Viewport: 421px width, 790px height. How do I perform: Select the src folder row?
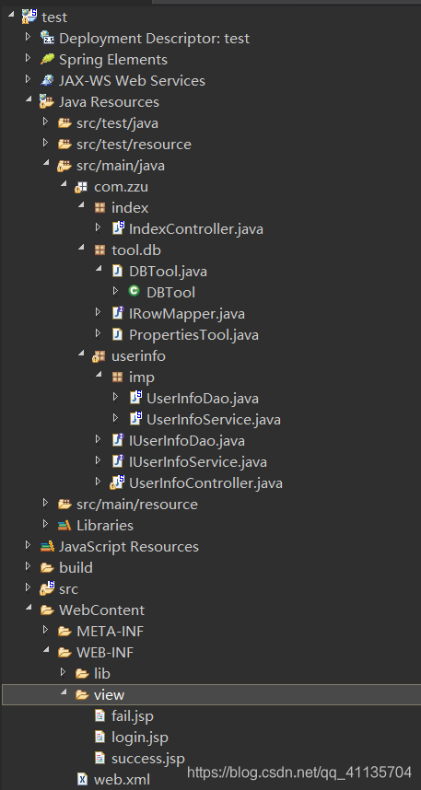coord(210,588)
